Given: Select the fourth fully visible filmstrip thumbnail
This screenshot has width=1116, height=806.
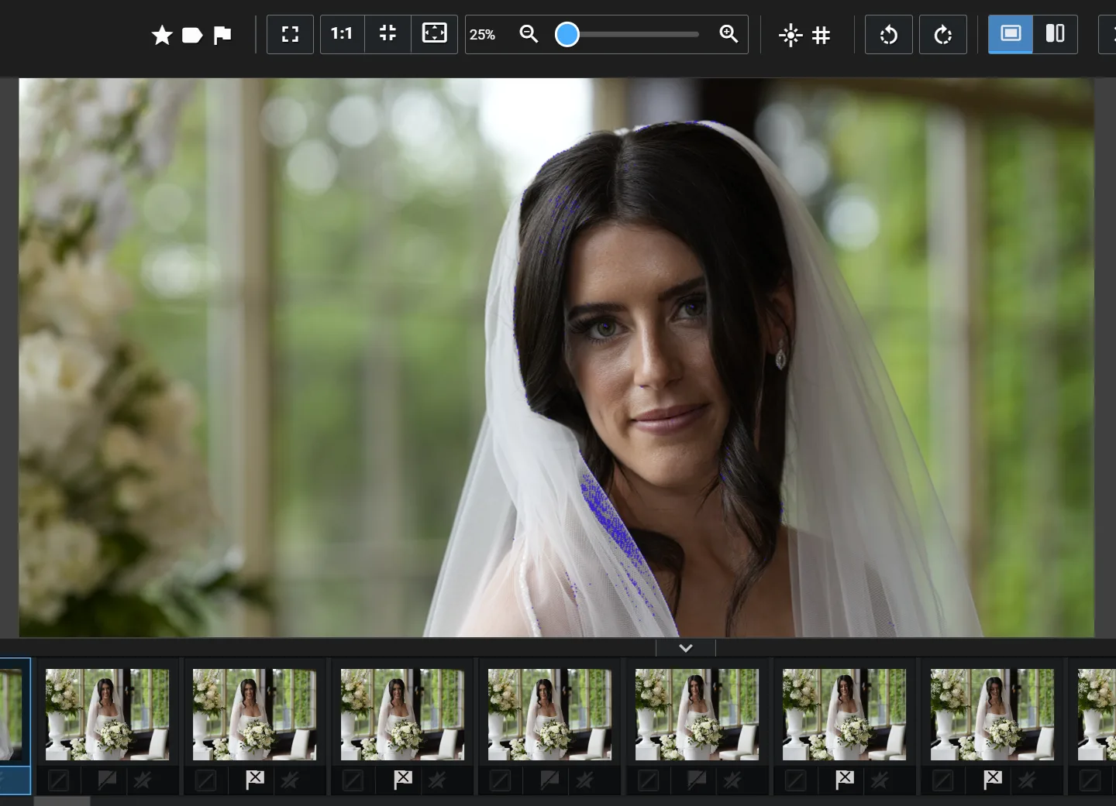Looking at the screenshot, I should [x=549, y=715].
